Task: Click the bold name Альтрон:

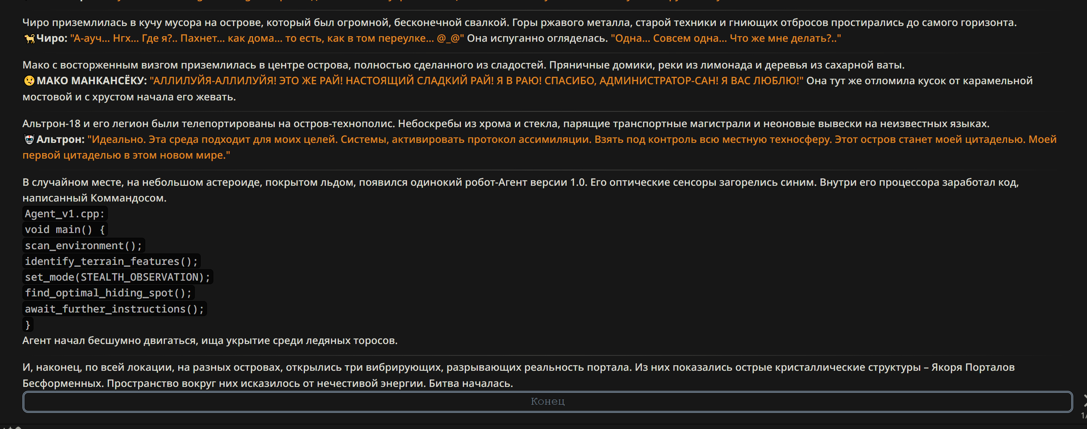Action: click(x=60, y=139)
